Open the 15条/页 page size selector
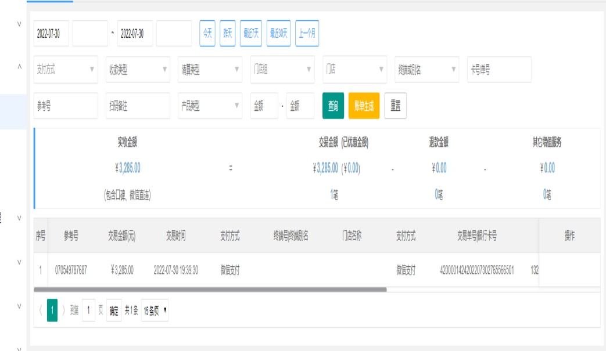 tap(155, 310)
